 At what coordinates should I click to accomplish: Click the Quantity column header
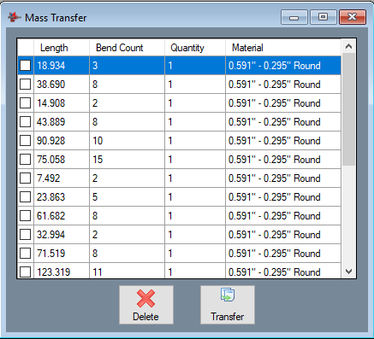(x=195, y=48)
